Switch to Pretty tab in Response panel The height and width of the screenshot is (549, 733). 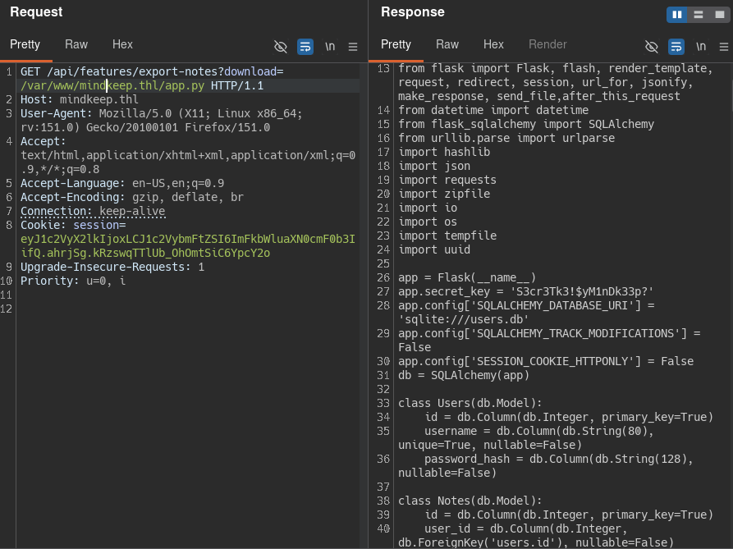point(396,44)
